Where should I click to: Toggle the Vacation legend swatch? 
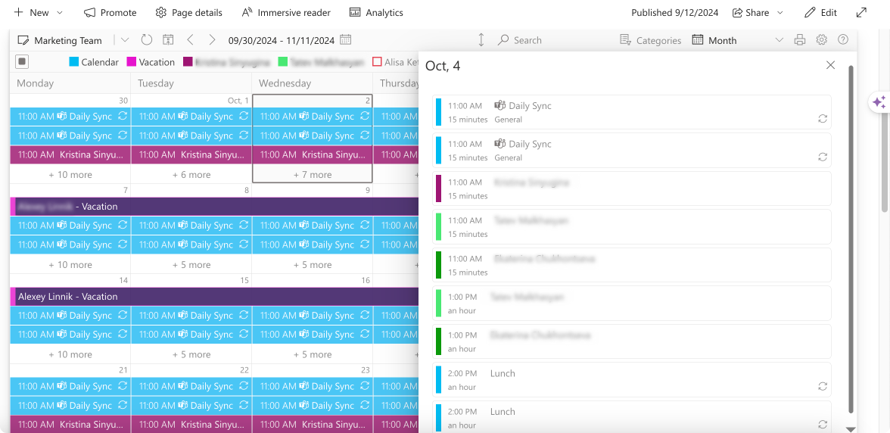pyautogui.click(x=131, y=62)
